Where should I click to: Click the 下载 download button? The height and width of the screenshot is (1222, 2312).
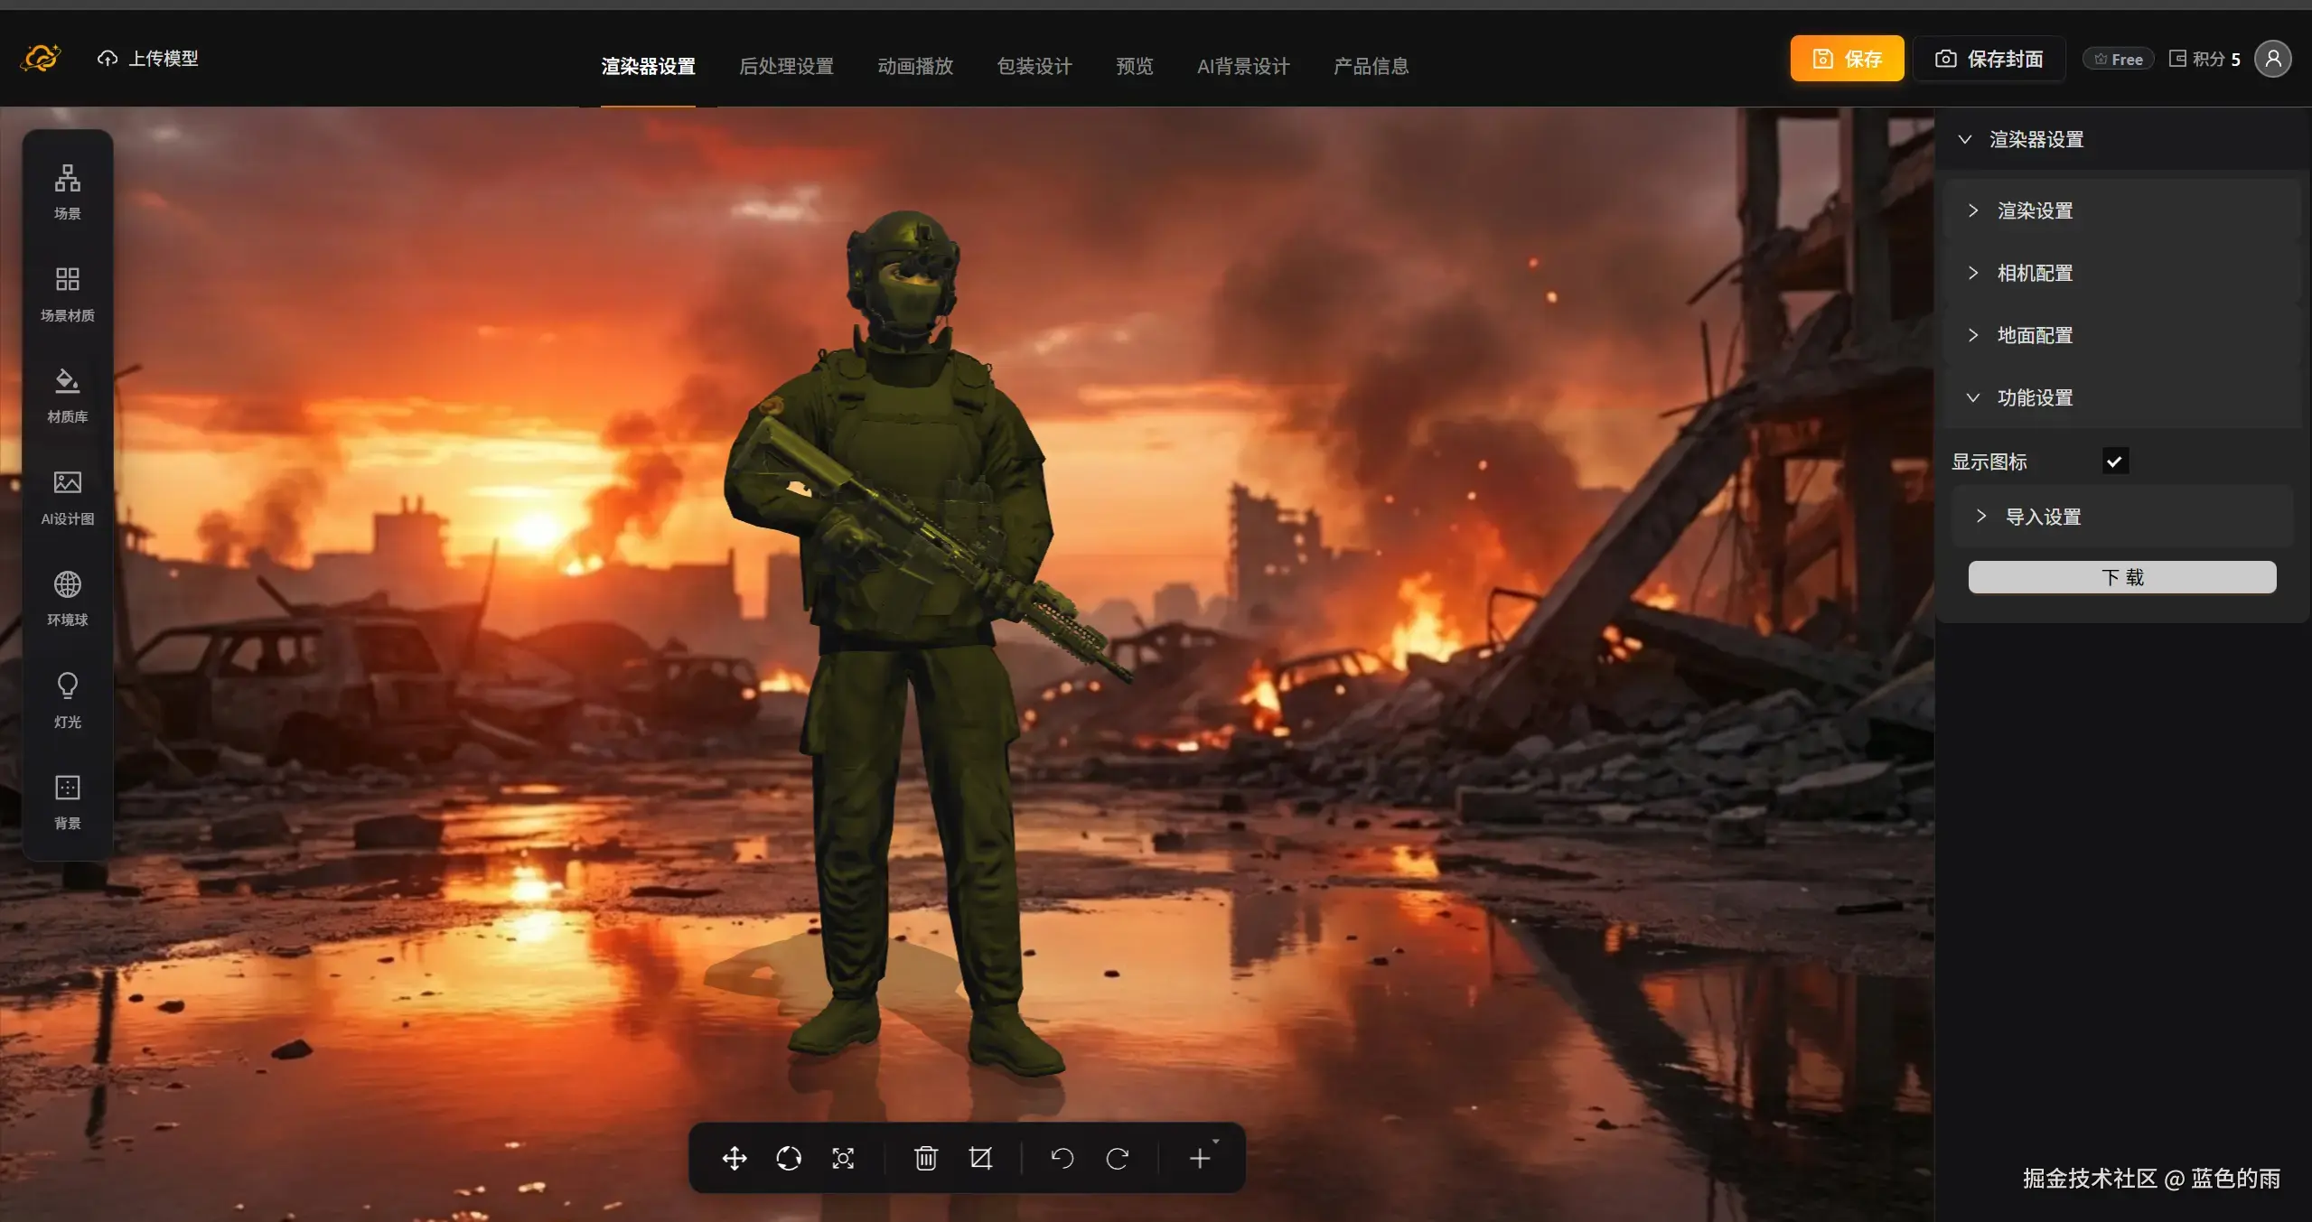coord(2121,576)
